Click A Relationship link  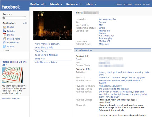coord(106,36)
